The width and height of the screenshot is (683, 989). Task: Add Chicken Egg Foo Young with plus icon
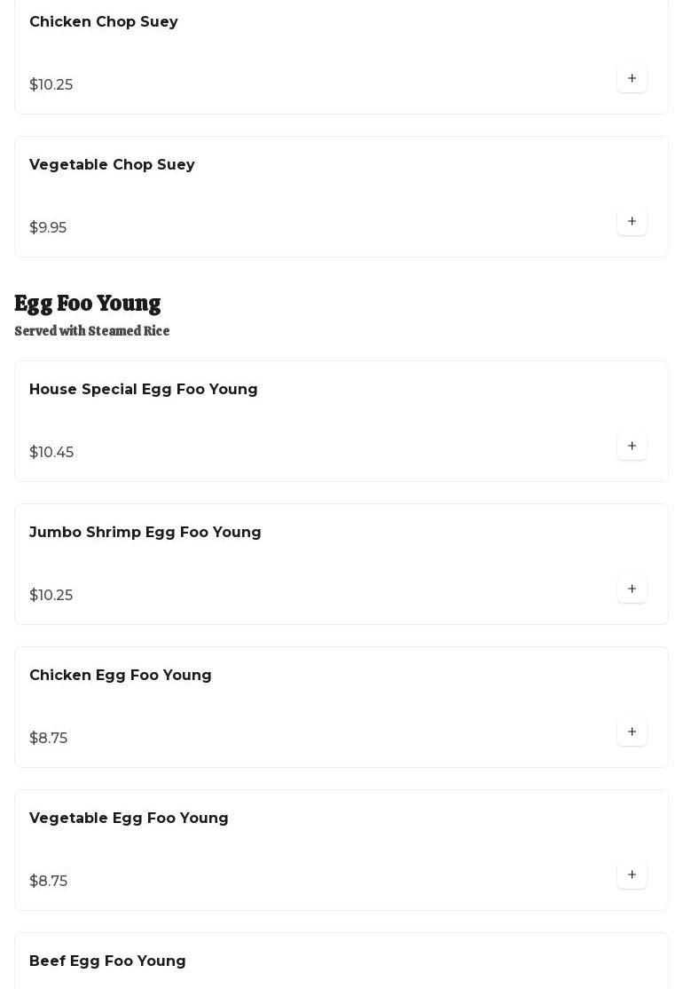632,732
